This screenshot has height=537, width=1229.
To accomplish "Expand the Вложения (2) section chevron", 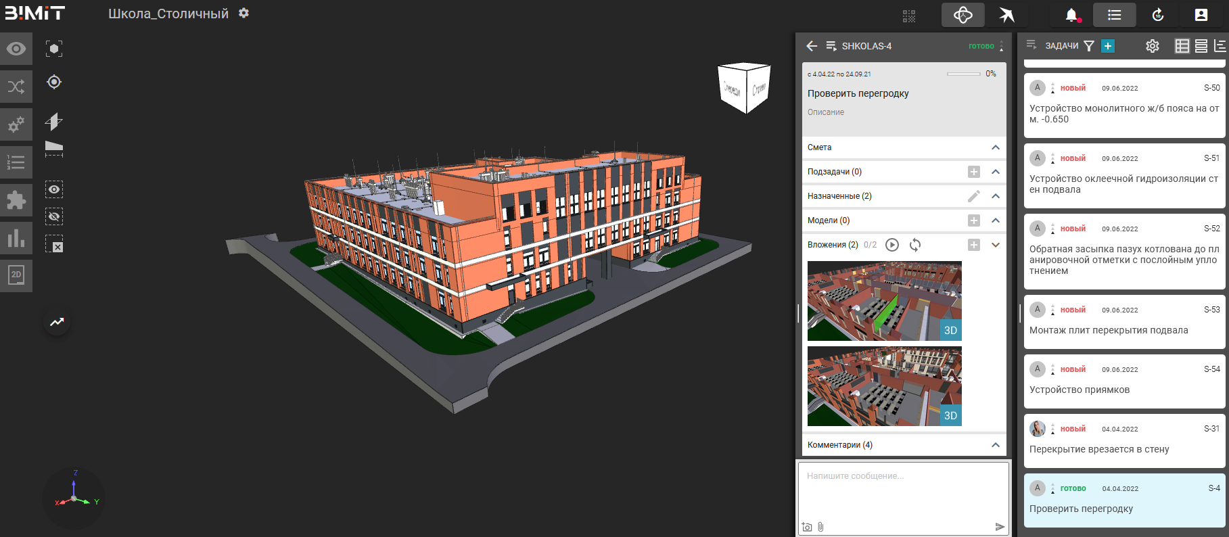I will [x=996, y=245].
